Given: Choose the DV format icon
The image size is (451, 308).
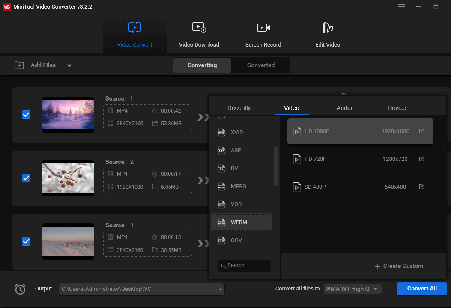Looking at the screenshot, I should [x=221, y=169].
